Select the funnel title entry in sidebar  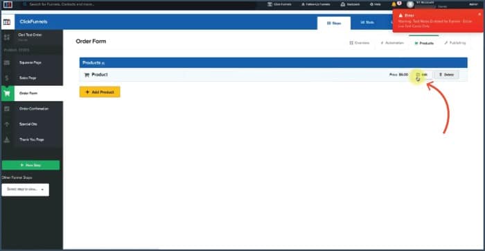[x=30, y=35]
